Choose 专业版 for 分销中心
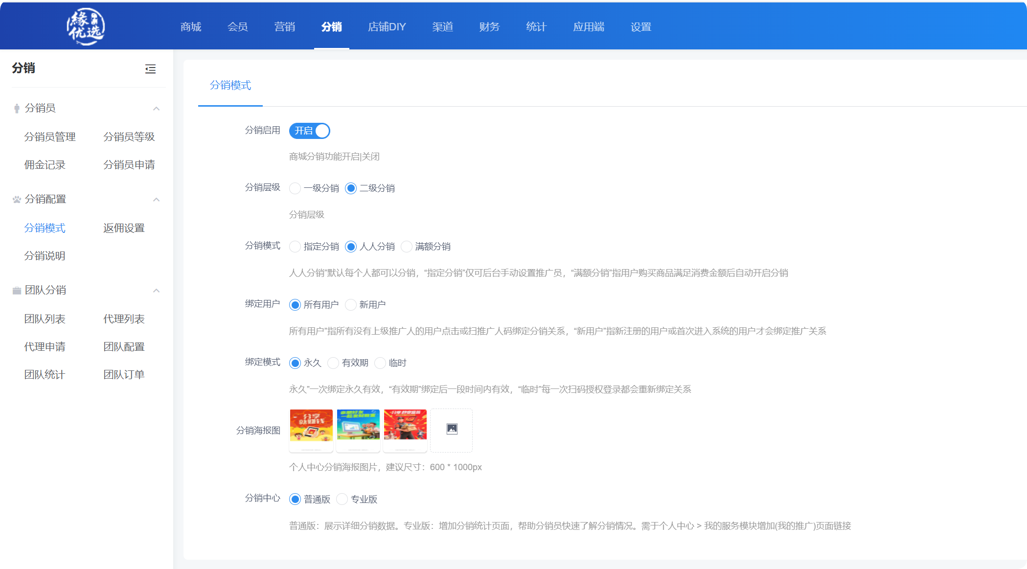Screen dimensions: 1027x569 click(342, 499)
